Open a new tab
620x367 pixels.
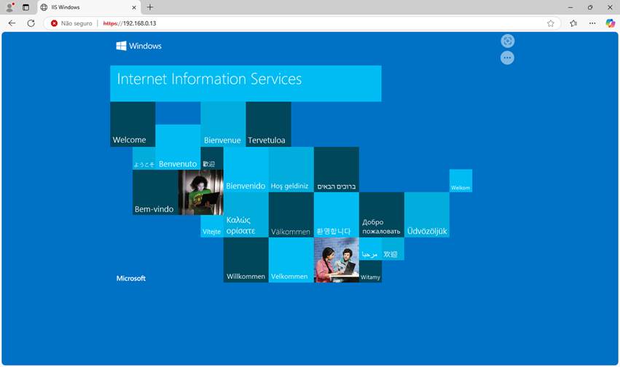(150, 7)
